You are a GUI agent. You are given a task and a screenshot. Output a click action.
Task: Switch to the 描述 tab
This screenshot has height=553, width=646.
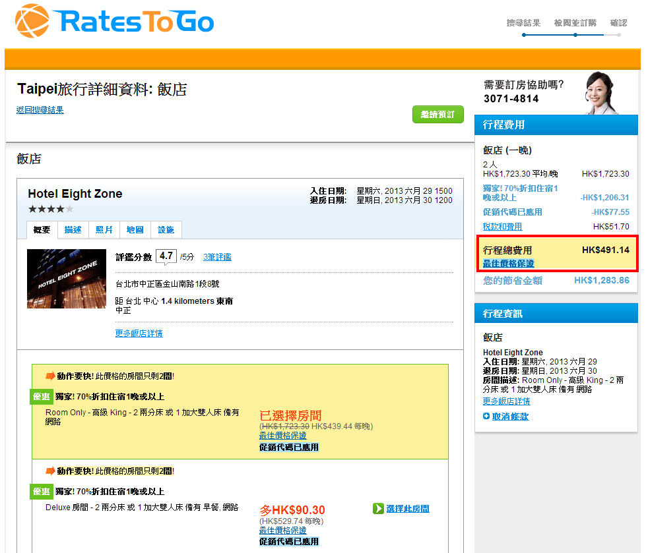coord(73,230)
